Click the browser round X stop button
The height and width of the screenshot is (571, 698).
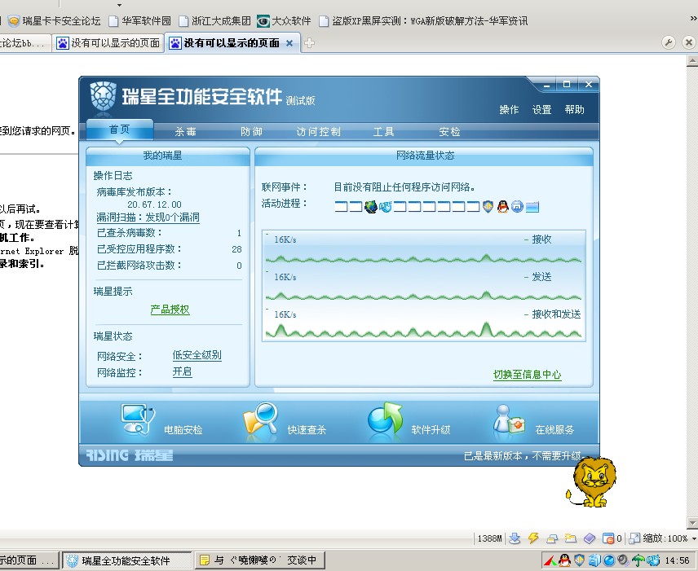click(689, 42)
